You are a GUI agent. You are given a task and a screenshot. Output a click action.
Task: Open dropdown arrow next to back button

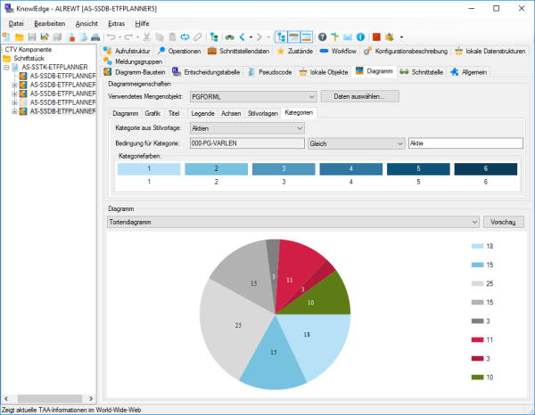click(x=251, y=37)
